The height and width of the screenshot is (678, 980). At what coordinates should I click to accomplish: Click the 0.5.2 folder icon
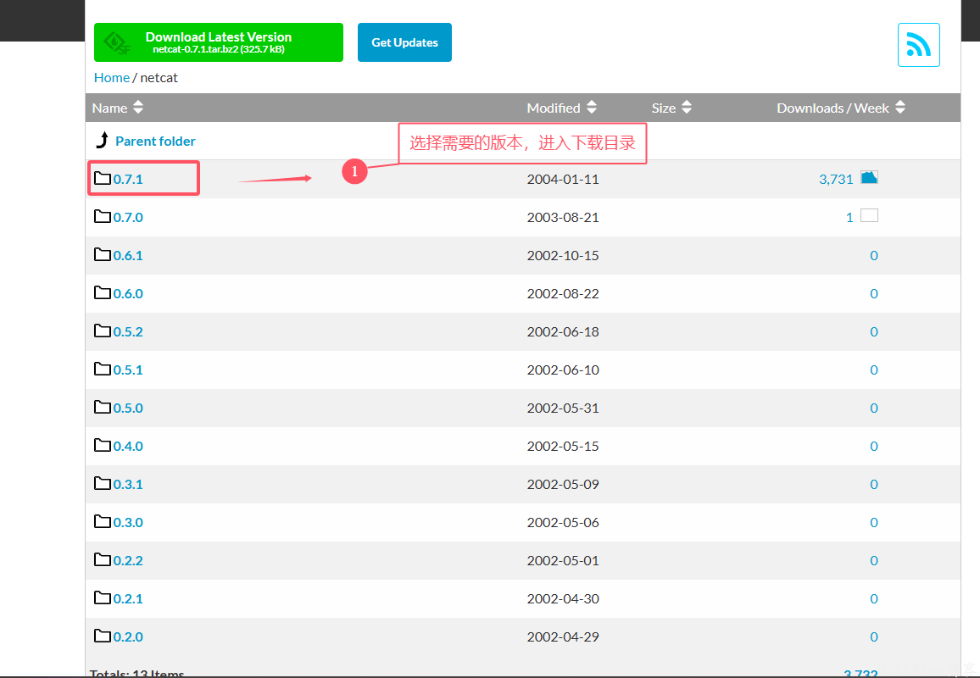tap(103, 331)
